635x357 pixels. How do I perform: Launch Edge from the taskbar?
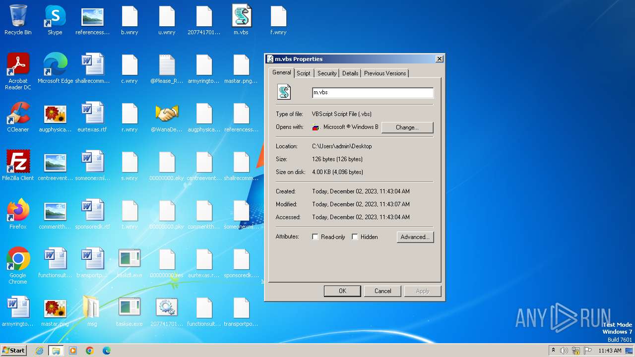(x=107, y=351)
